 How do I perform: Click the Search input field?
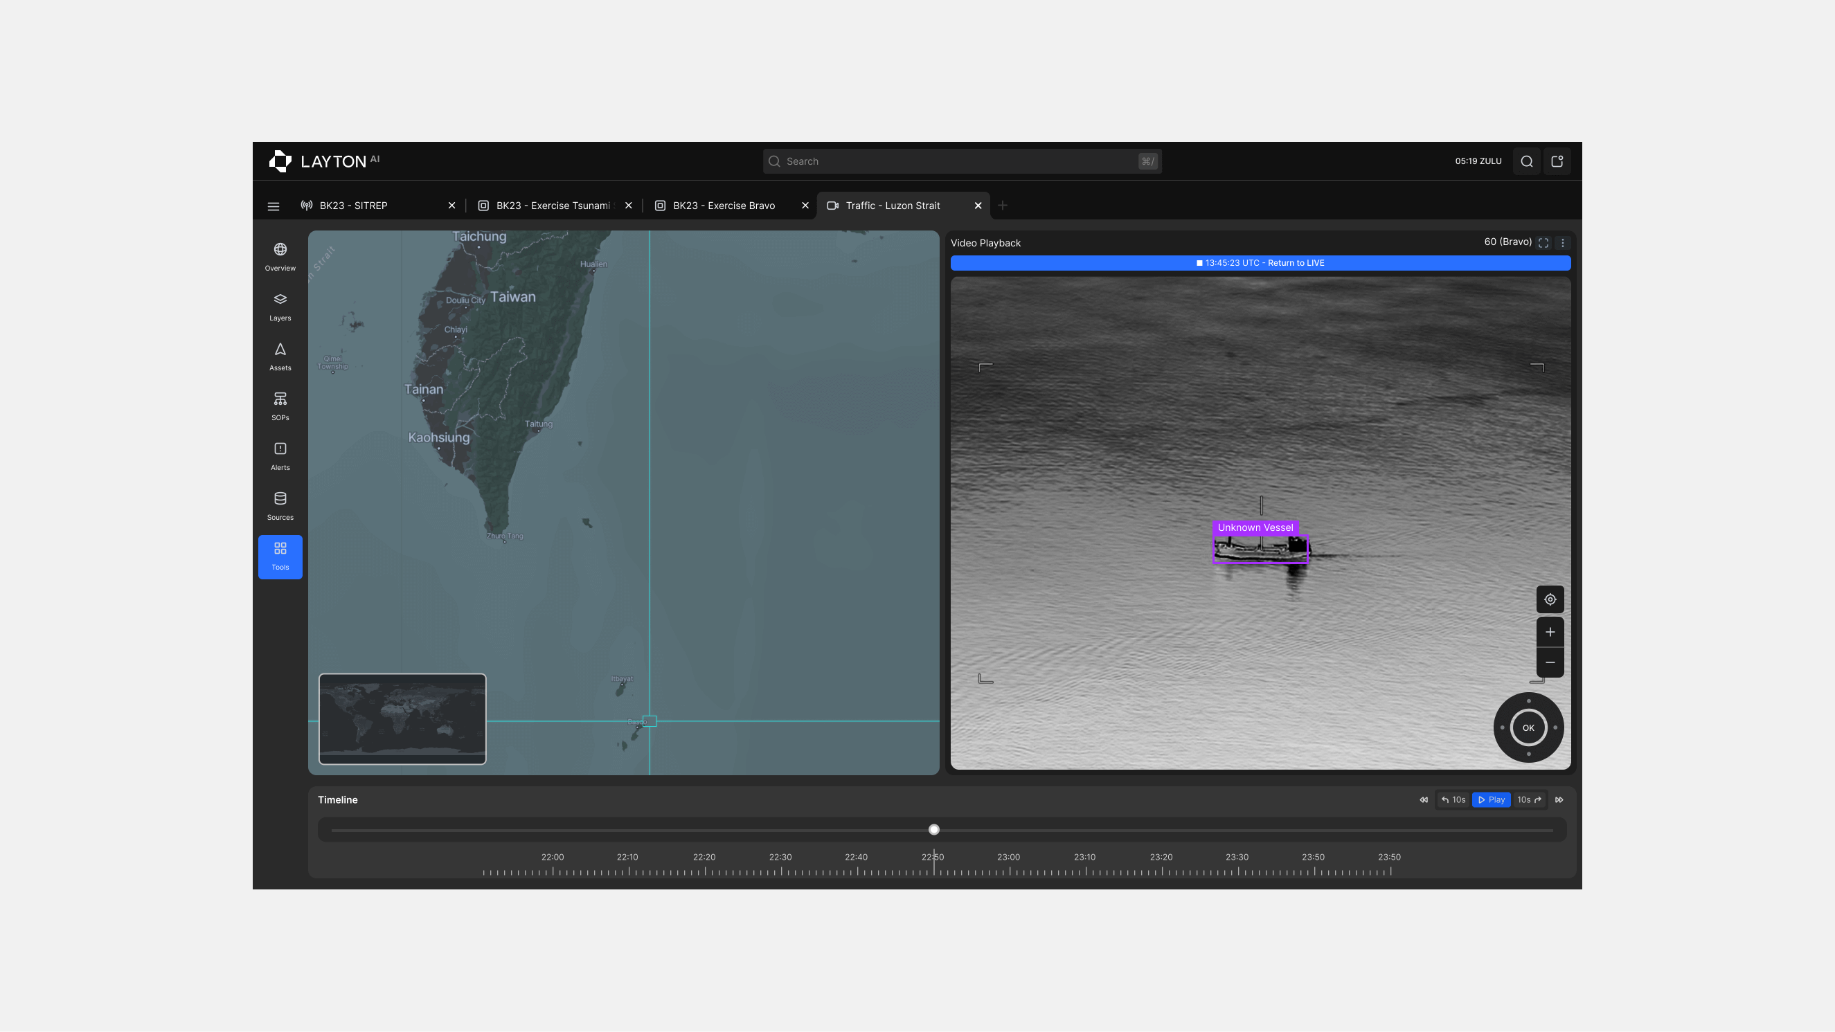tap(963, 162)
